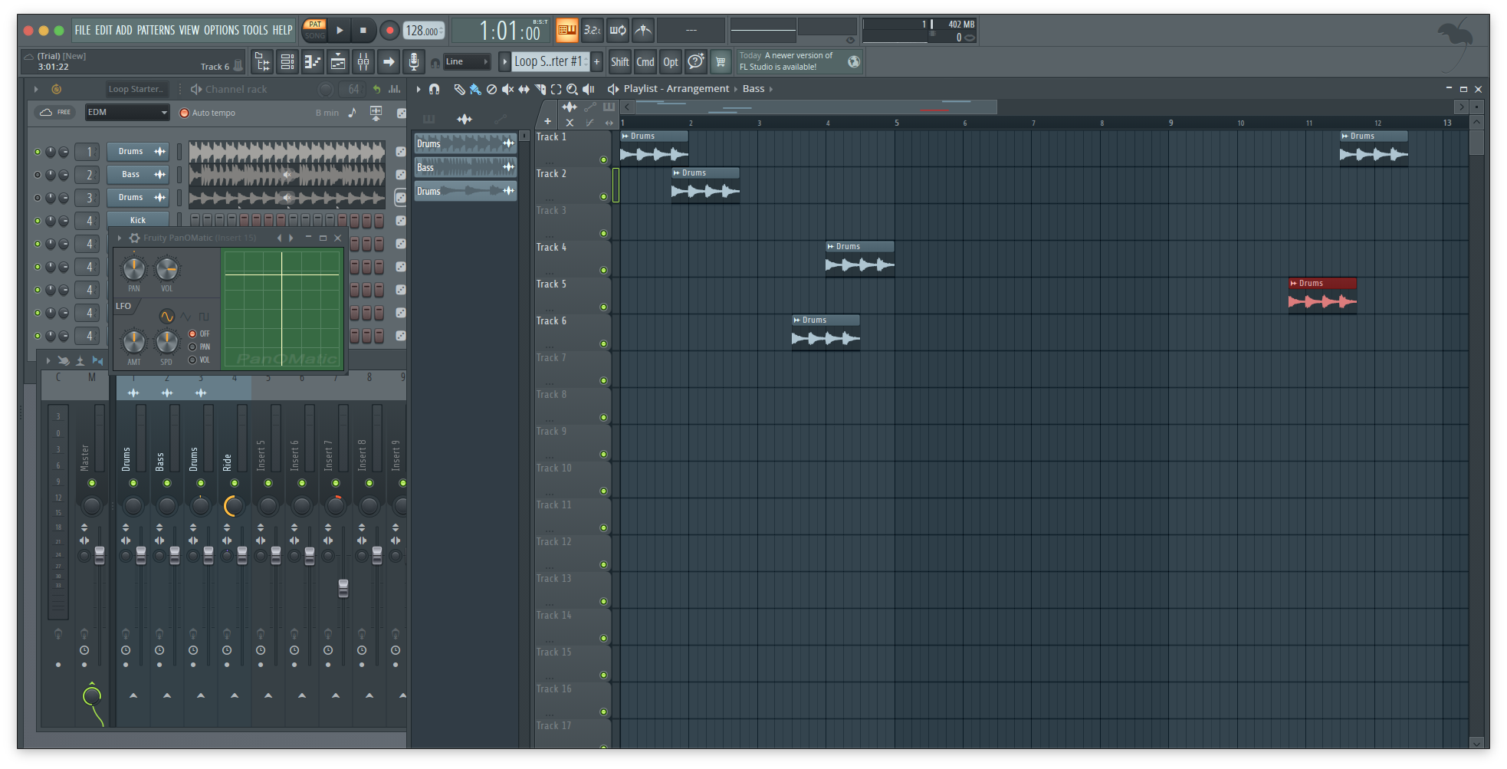
Task: Toggle the countdown before recording button
Action: tap(592, 31)
